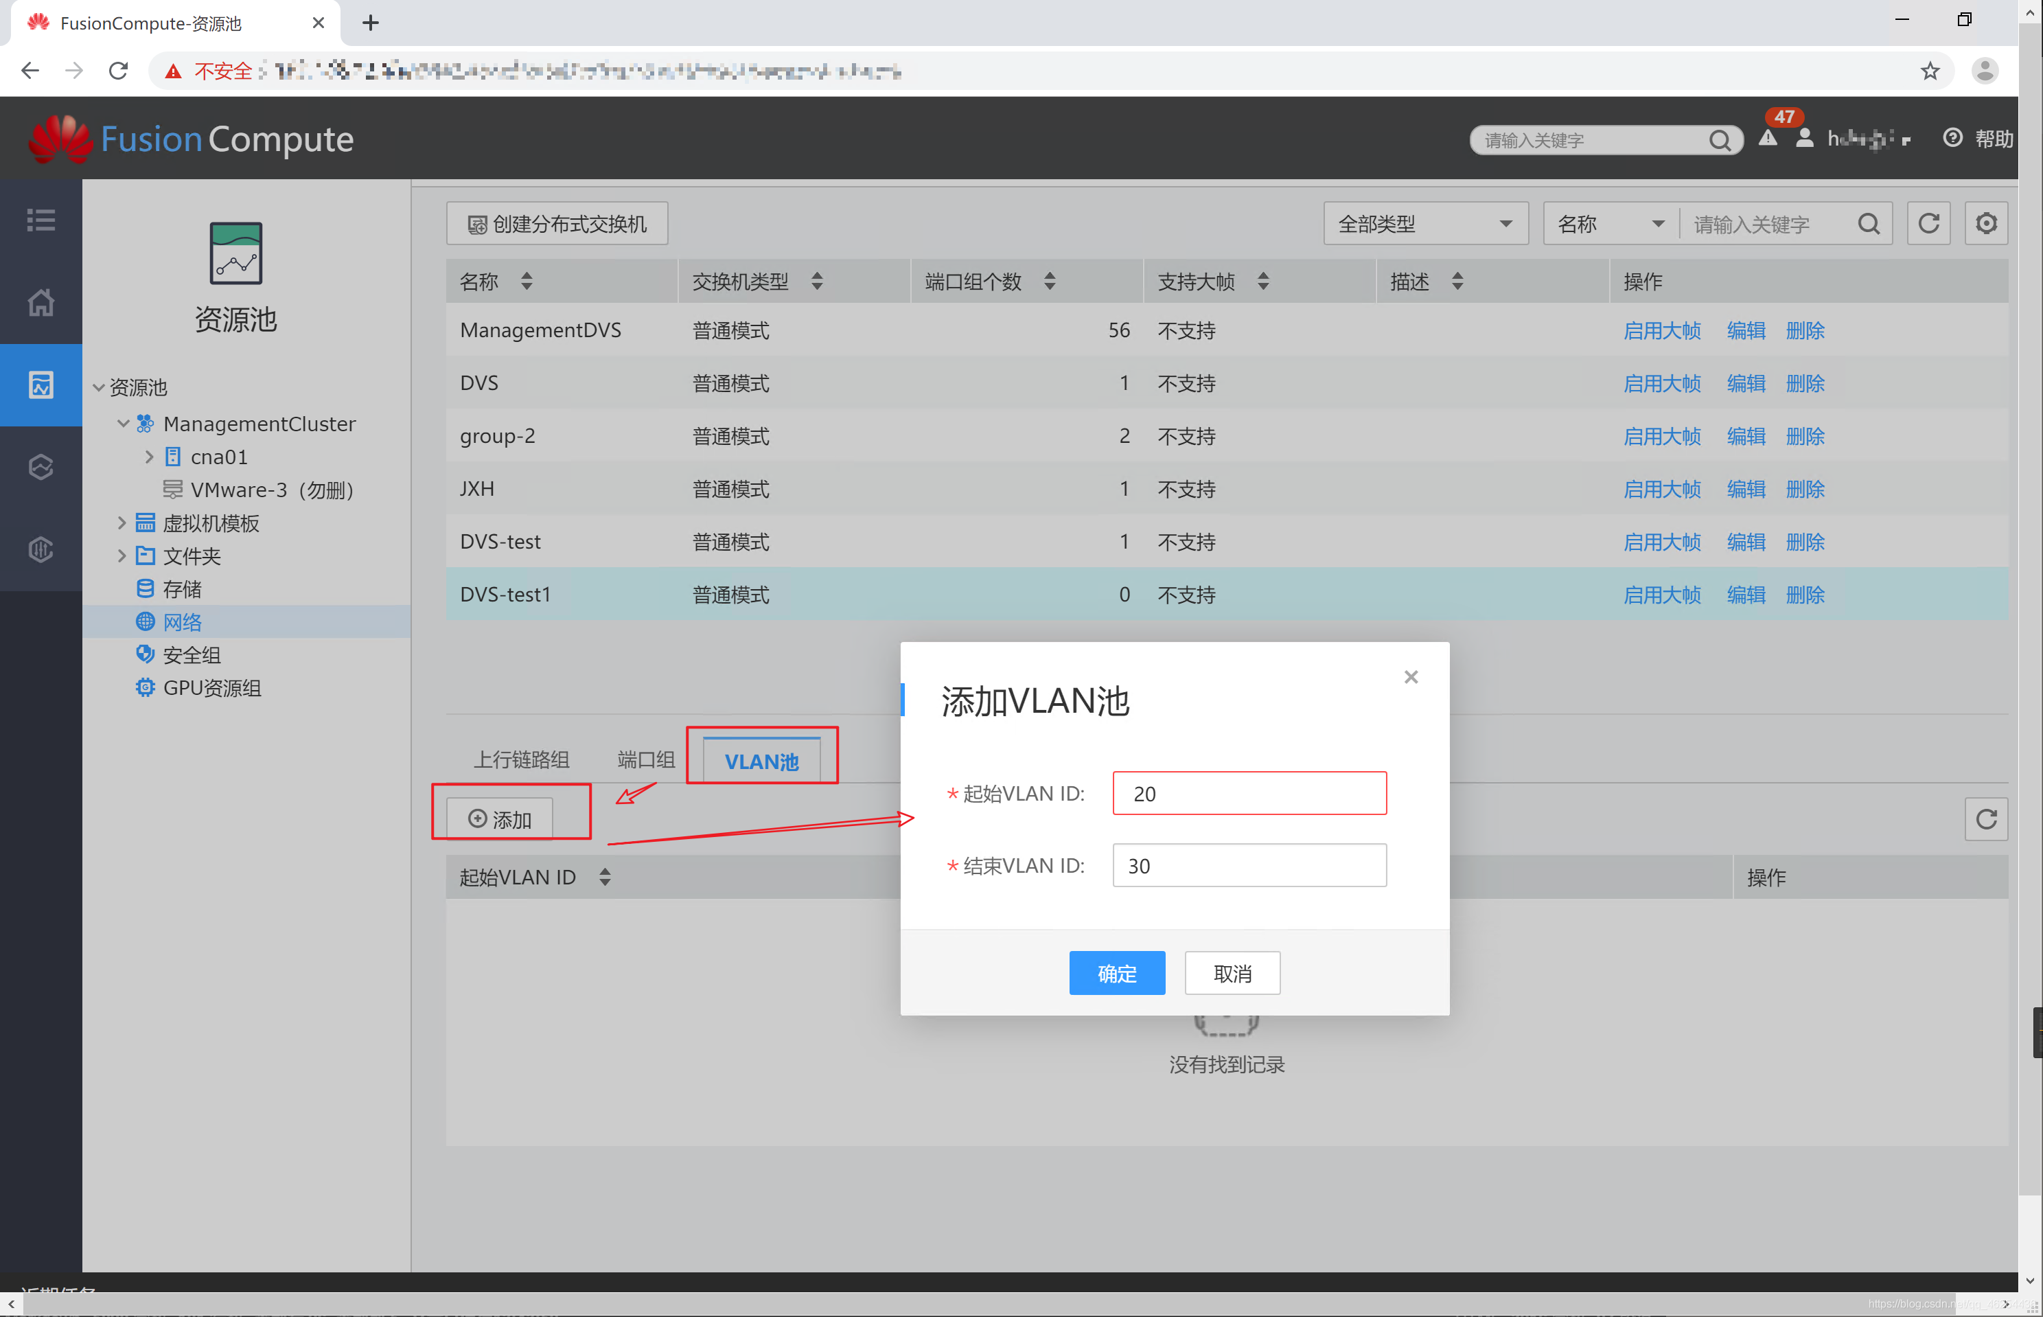Click the browser address bar

click(1052, 71)
